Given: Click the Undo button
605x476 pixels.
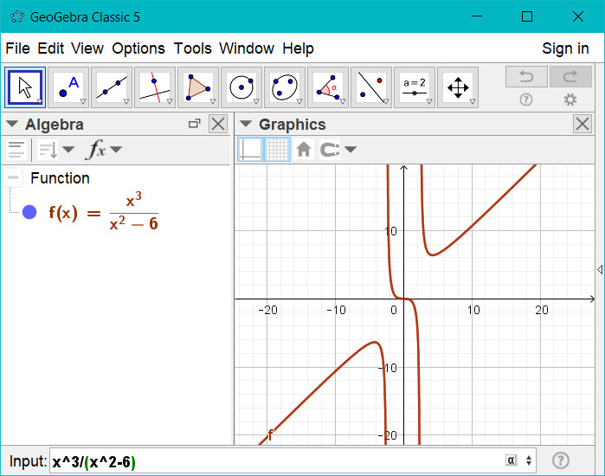Looking at the screenshot, I should point(526,76).
